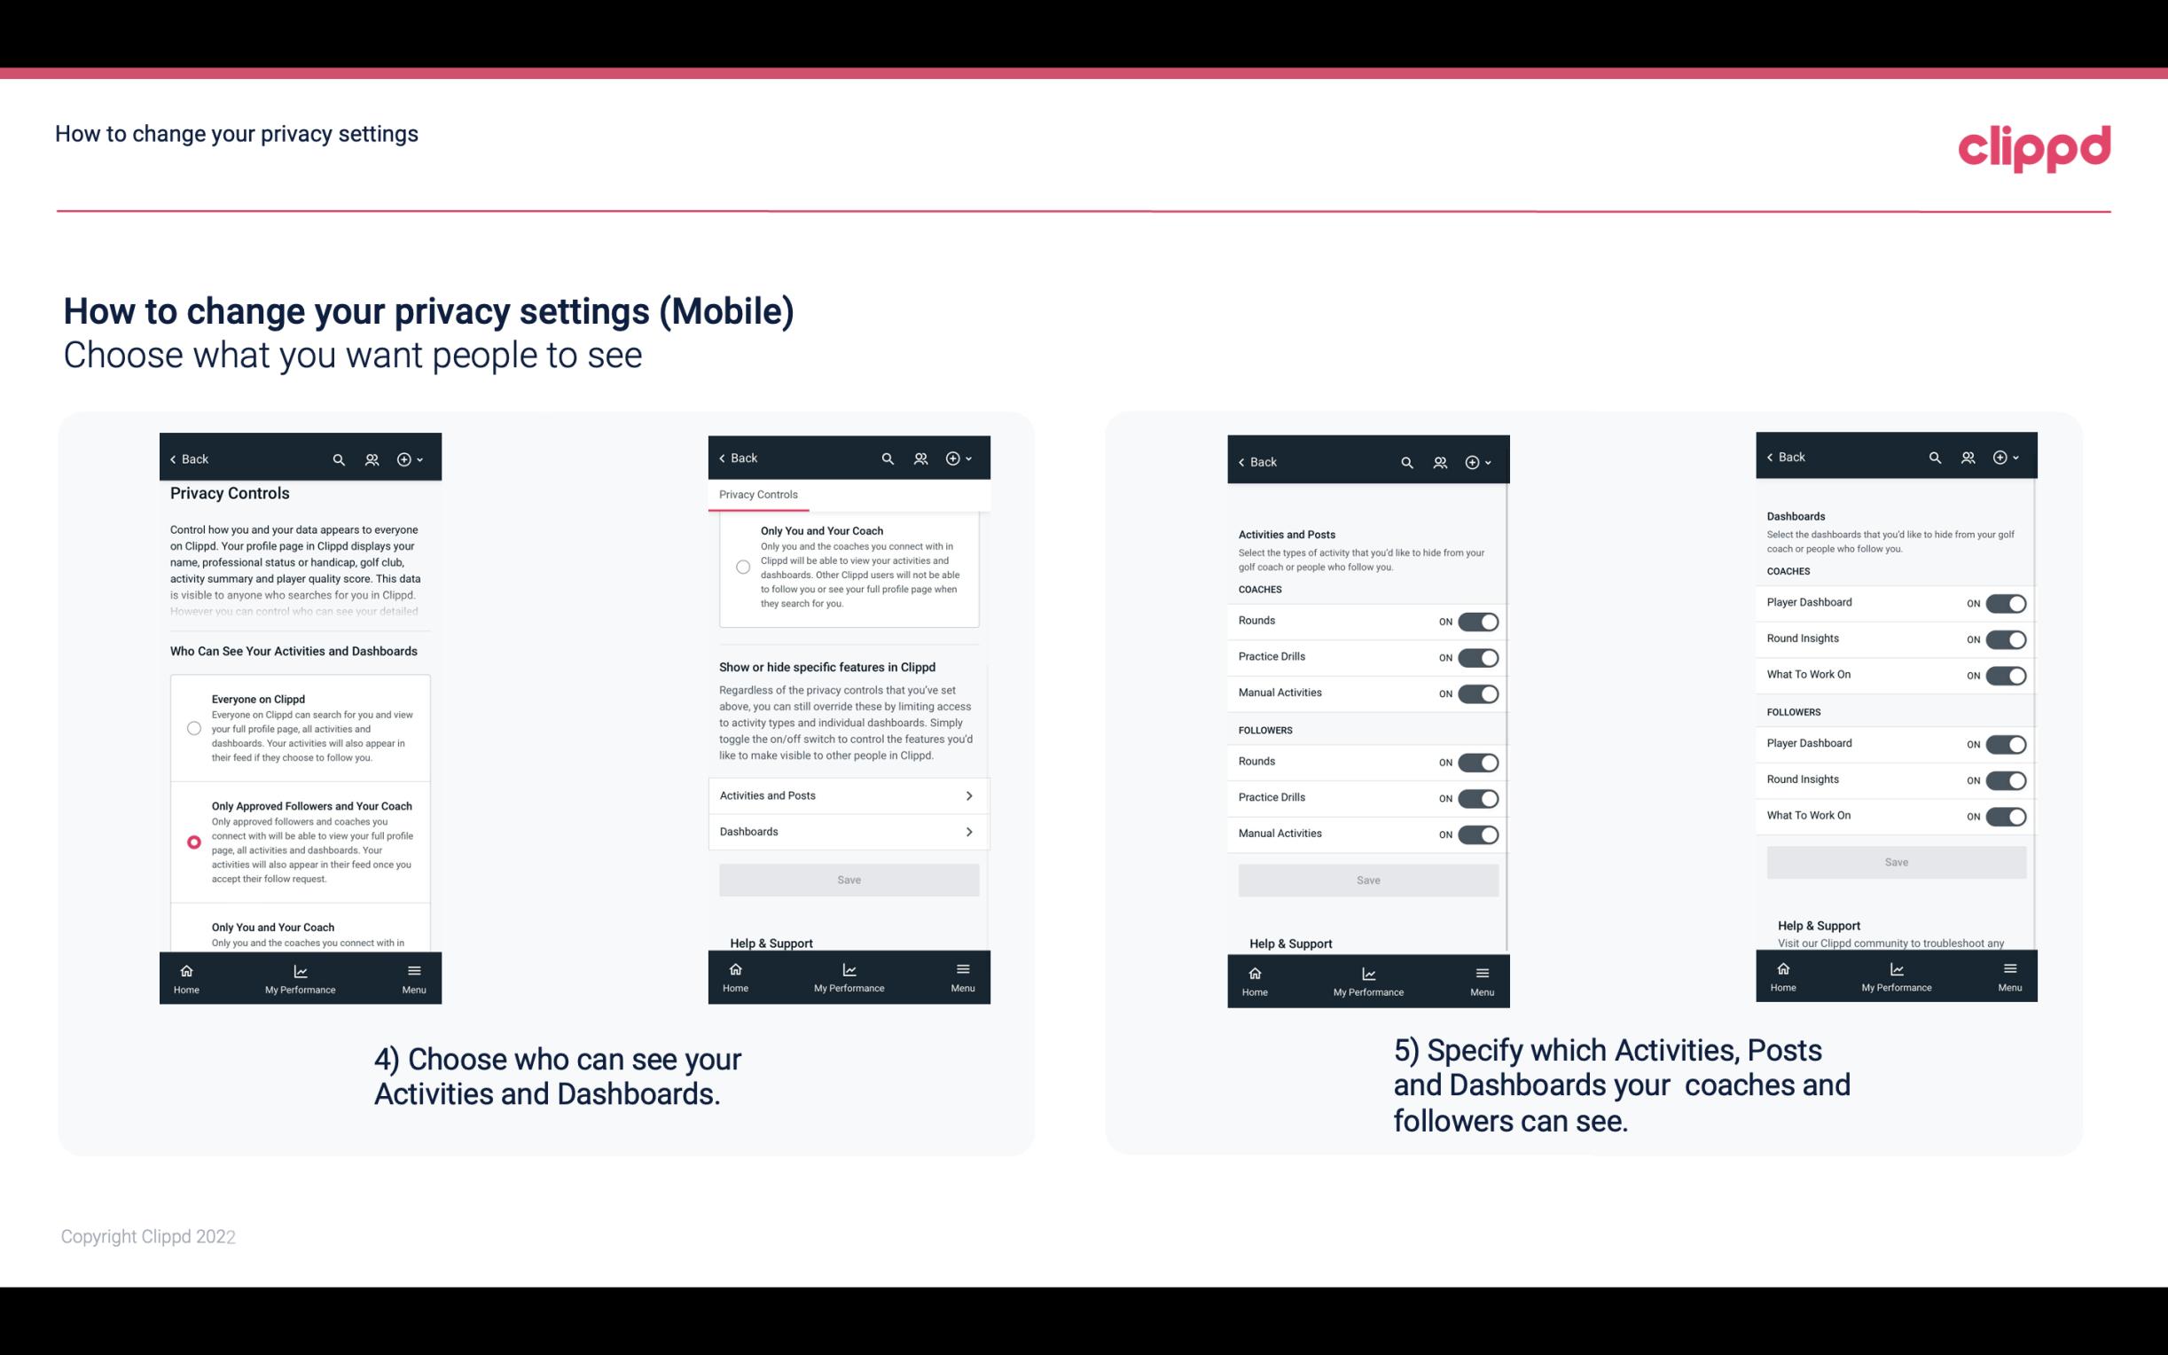Tap the Back chevron arrow in header
2168x1355 pixels.
[x=173, y=459]
